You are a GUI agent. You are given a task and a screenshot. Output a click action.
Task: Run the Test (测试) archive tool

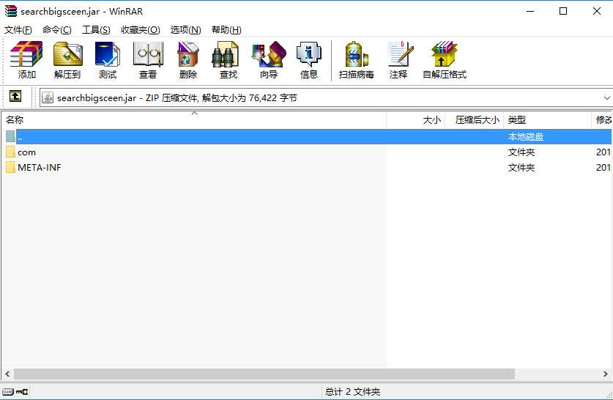108,60
